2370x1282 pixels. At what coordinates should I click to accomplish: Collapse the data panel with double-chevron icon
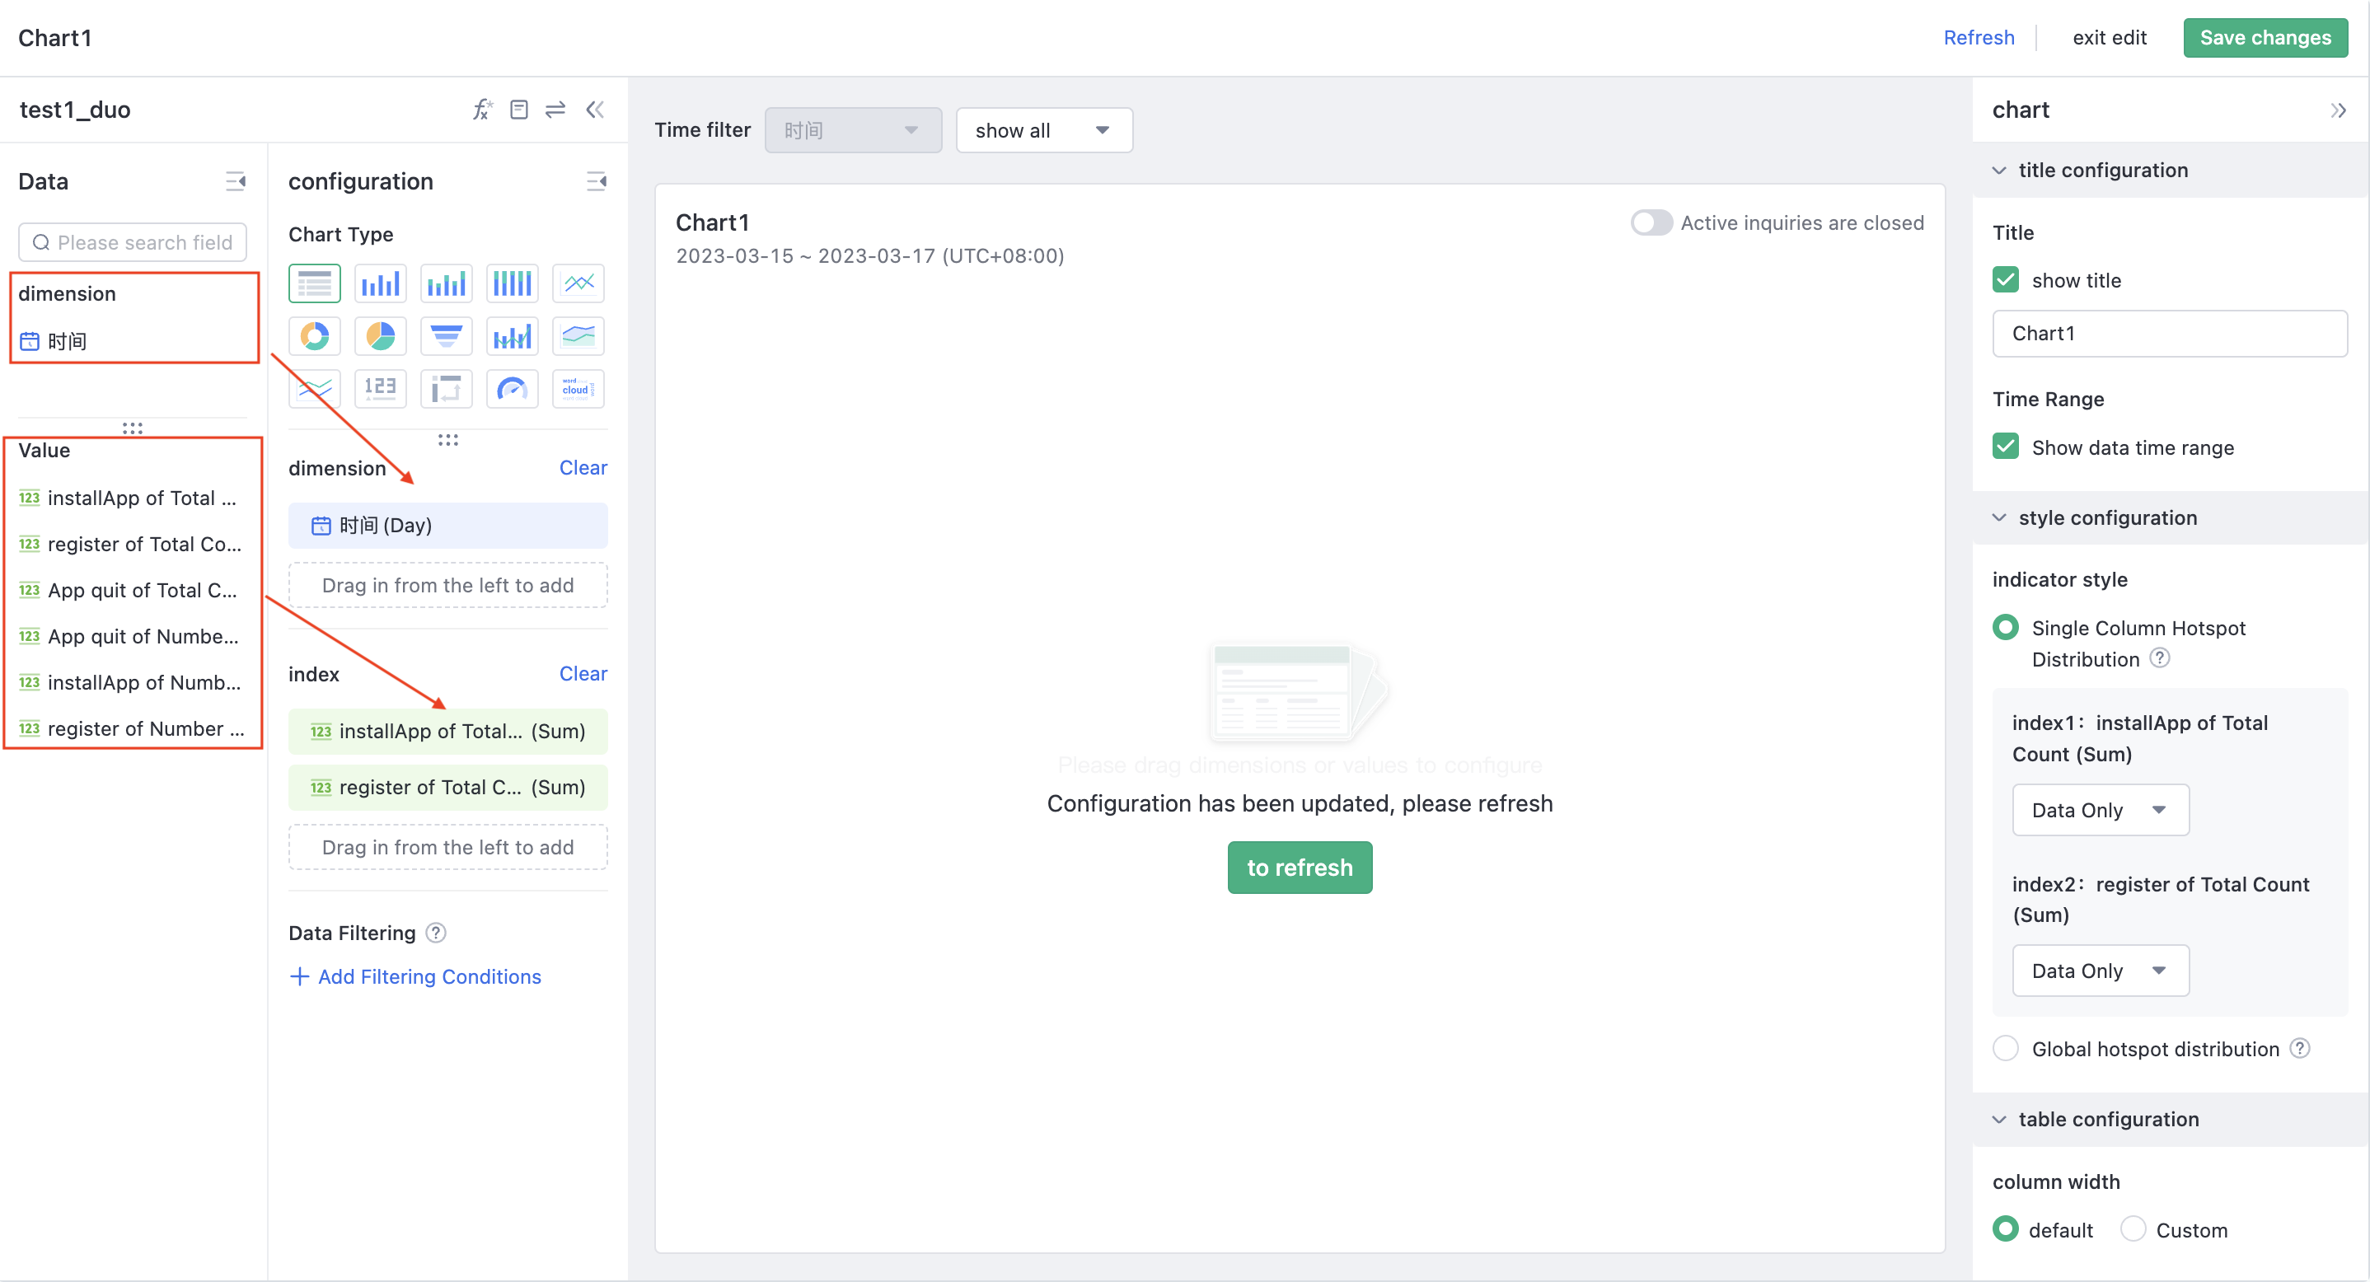pos(595,109)
